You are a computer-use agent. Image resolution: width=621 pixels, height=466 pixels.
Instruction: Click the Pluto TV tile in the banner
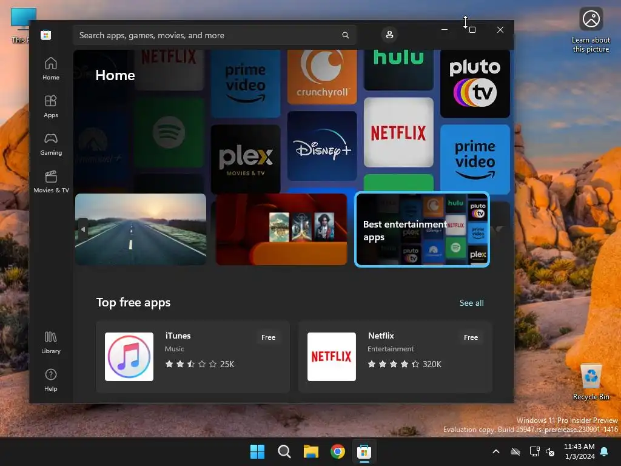(475, 84)
